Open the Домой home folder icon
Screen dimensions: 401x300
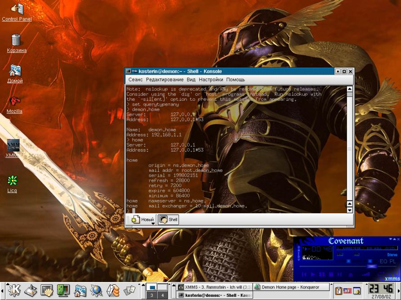pyautogui.click(x=15, y=74)
